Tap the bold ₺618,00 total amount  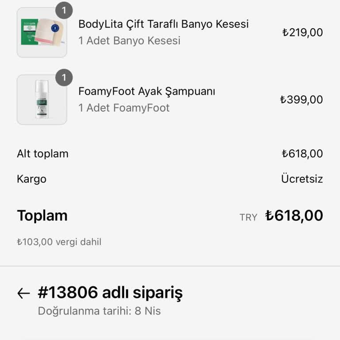click(294, 216)
